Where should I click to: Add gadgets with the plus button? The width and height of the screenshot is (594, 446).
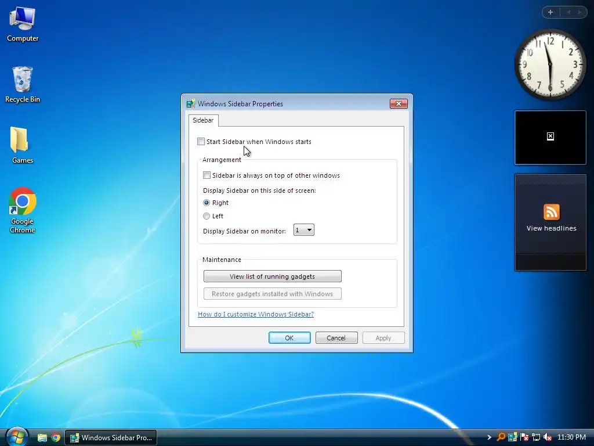click(550, 12)
